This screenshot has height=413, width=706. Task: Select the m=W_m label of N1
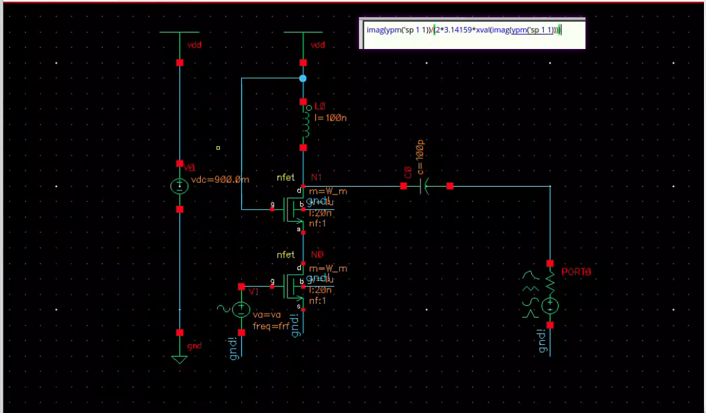click(x=328, y=191)
